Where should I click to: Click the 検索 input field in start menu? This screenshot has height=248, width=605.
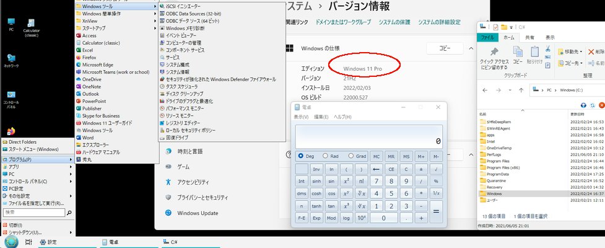tap(34, 211)
